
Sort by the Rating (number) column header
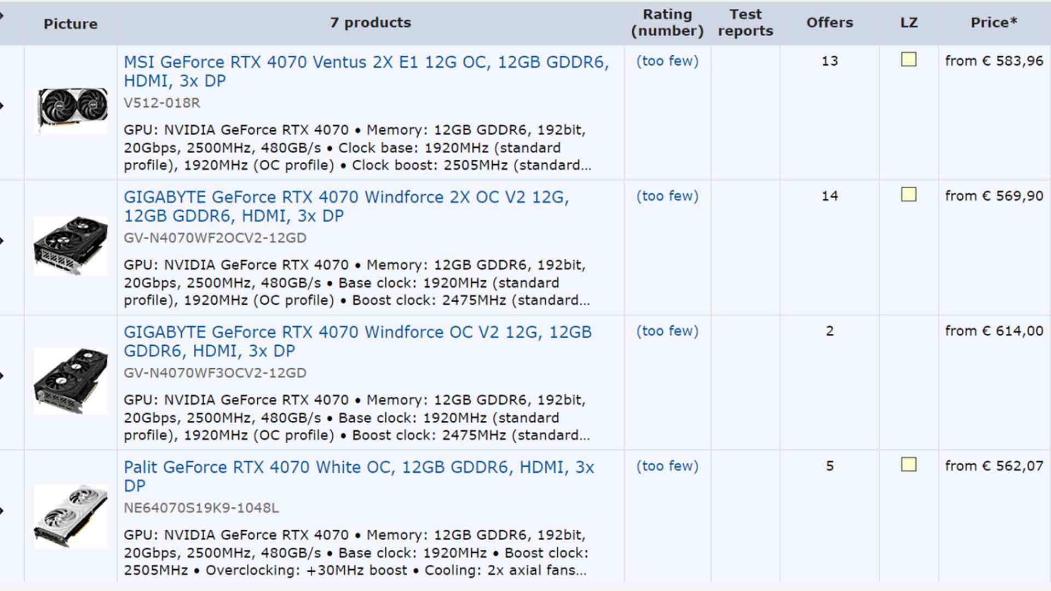tap(667, 22)
